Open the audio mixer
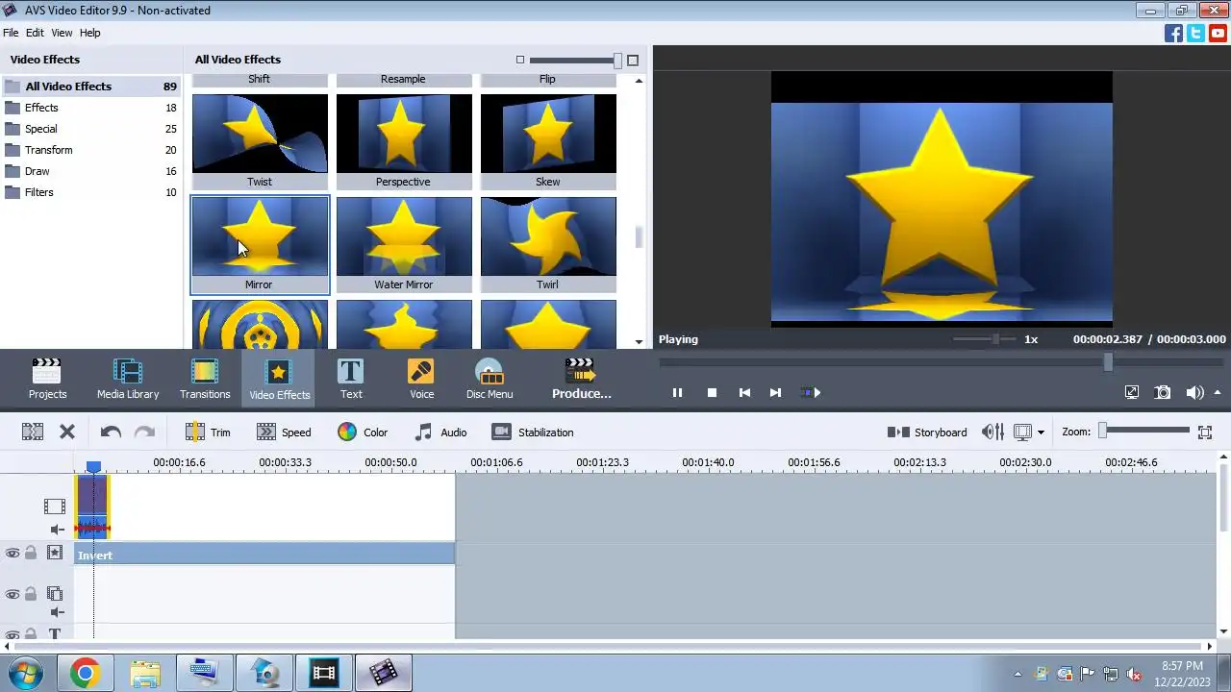1231x692 pixels. coord(993,432)
